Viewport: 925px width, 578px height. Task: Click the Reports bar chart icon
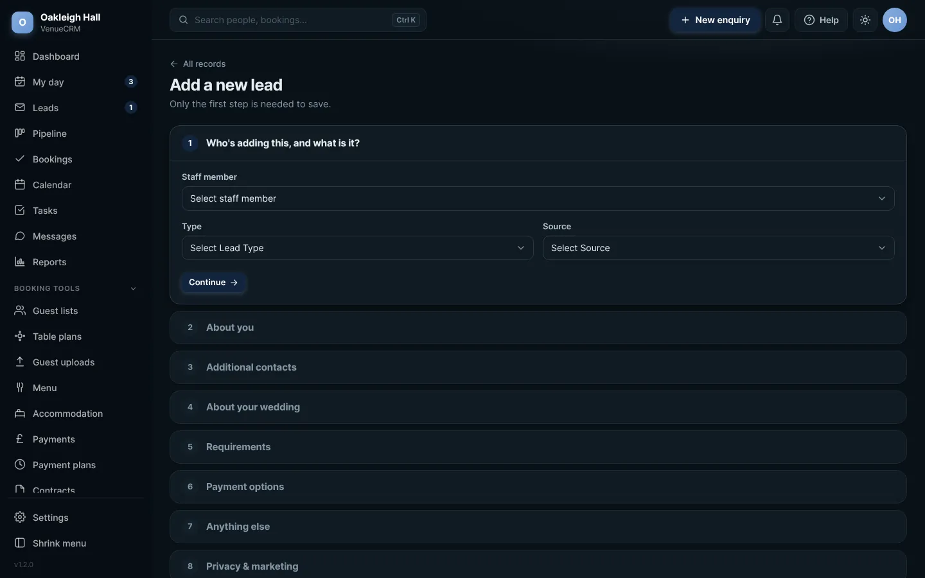tap(20, 262)
